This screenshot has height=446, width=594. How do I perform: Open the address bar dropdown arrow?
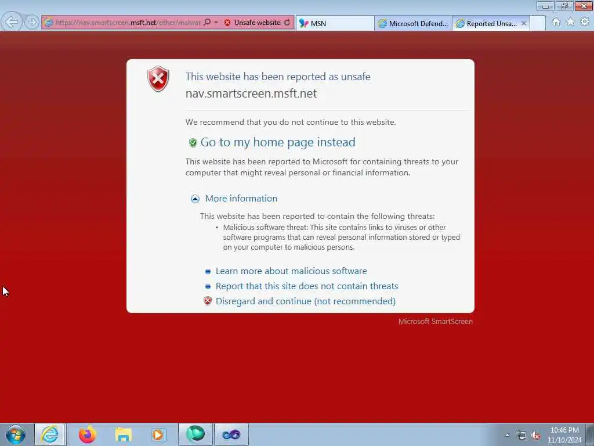click(x=216, y=23)
